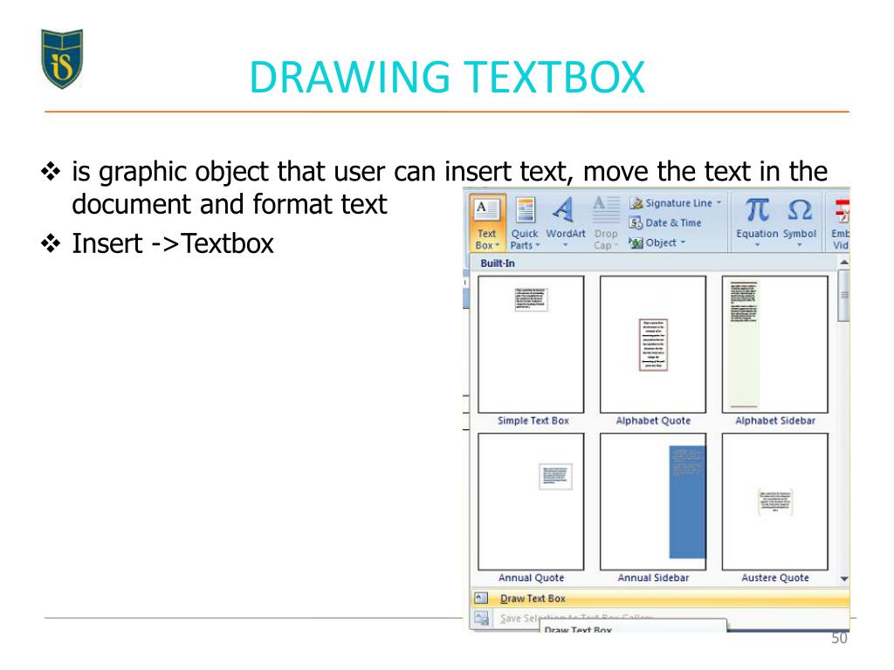894x670 pixels.
Task: Pick the Alphabet Sidebar thumbnail
Action: click(775, 345)
